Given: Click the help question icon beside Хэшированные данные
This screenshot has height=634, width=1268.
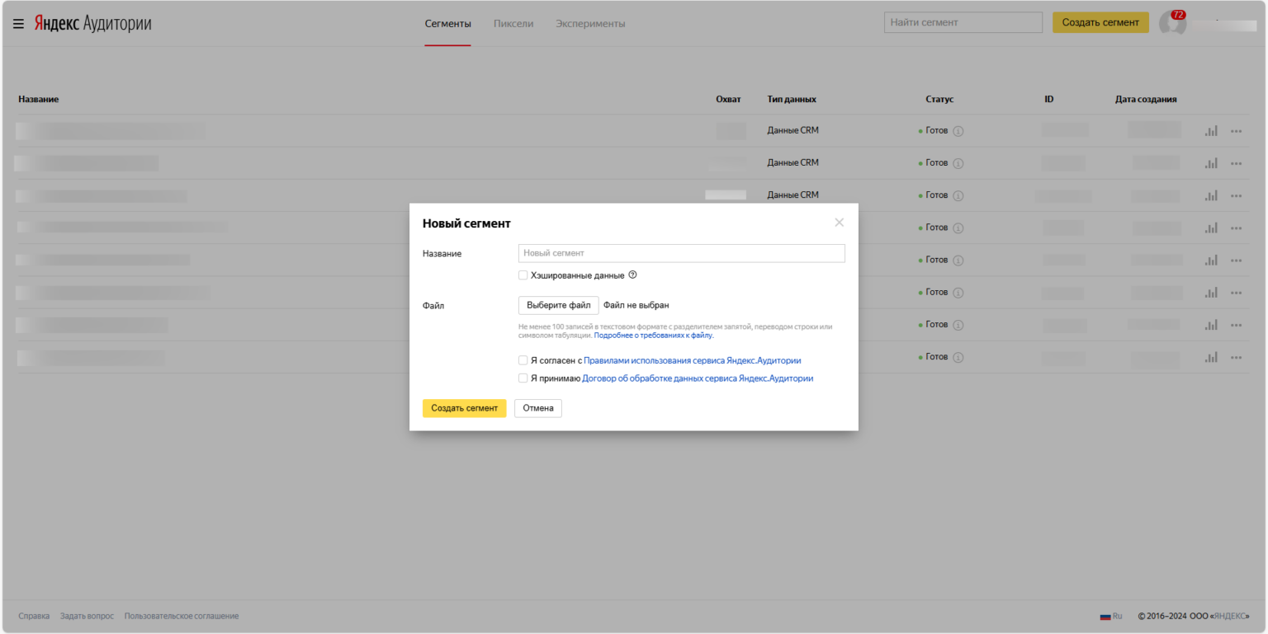Looking at the screenshot, I should click(632, 275).
